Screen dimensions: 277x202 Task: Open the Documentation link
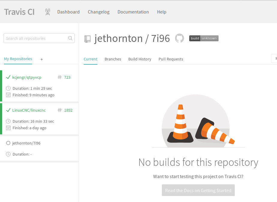coord(133,12)
